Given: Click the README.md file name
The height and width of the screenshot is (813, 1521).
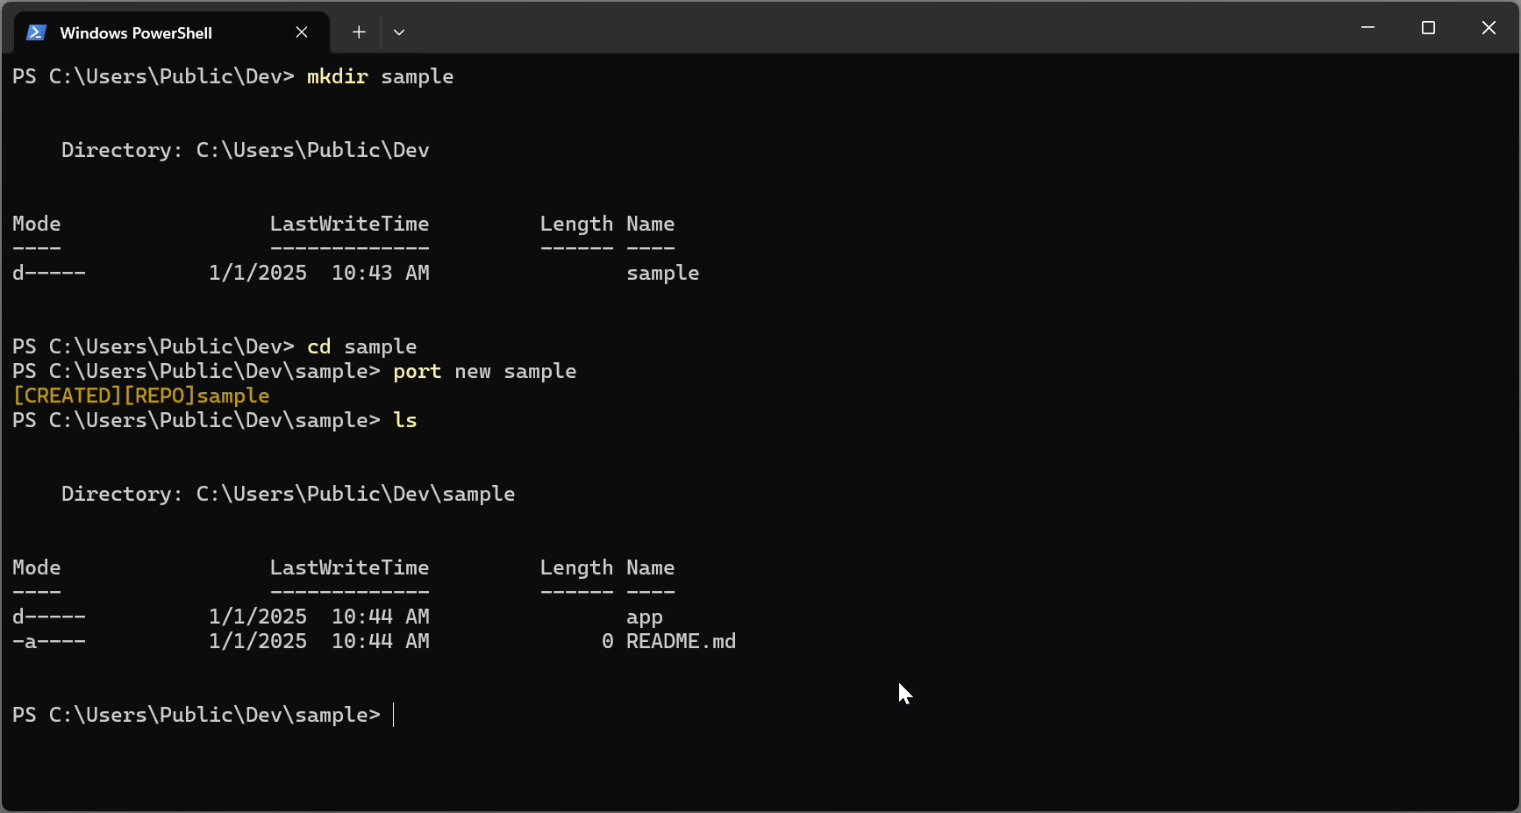Looking at the screenshot, I should point(681,642).
